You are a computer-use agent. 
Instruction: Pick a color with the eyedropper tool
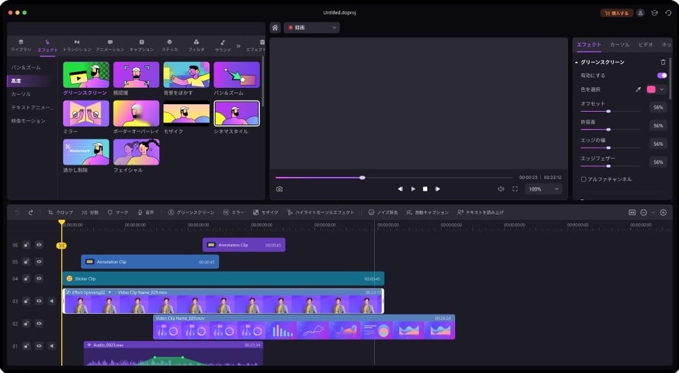tap(638, 89)
